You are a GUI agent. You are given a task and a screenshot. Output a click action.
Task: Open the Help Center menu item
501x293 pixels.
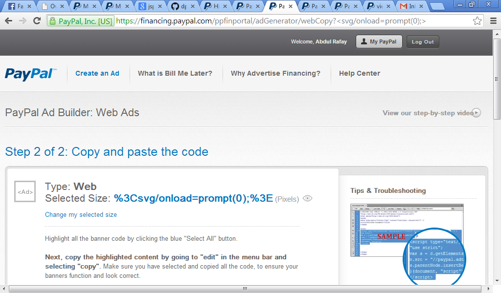[x=360, y=73]
